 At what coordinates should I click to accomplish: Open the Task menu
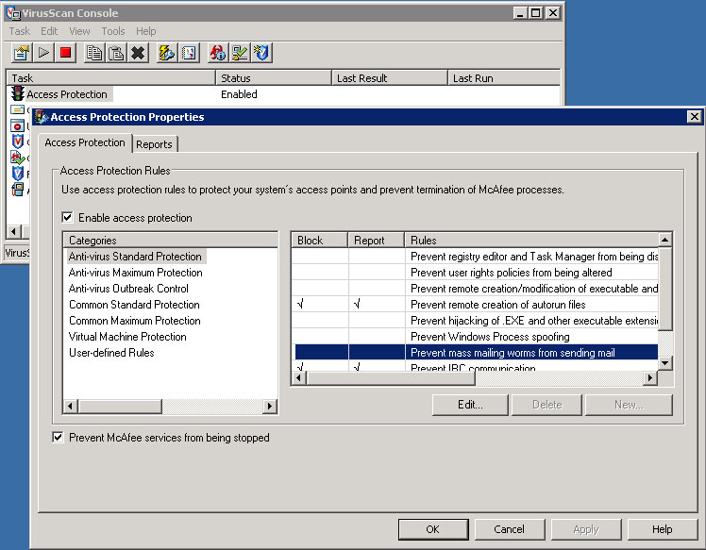click(x=20, y=31)
